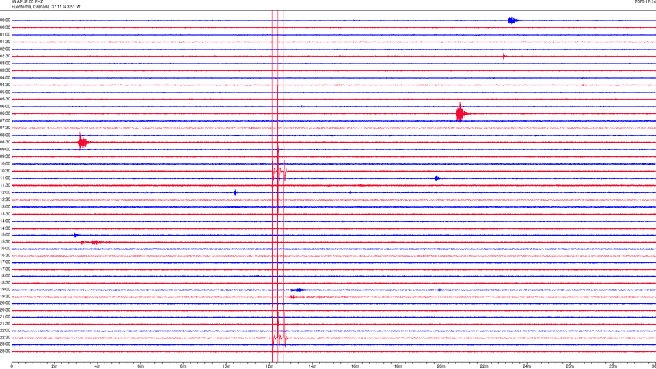Click the blue event on the 19:00 trace
The width and height of the screenshot is (656, 369).
tap(298, 290)
